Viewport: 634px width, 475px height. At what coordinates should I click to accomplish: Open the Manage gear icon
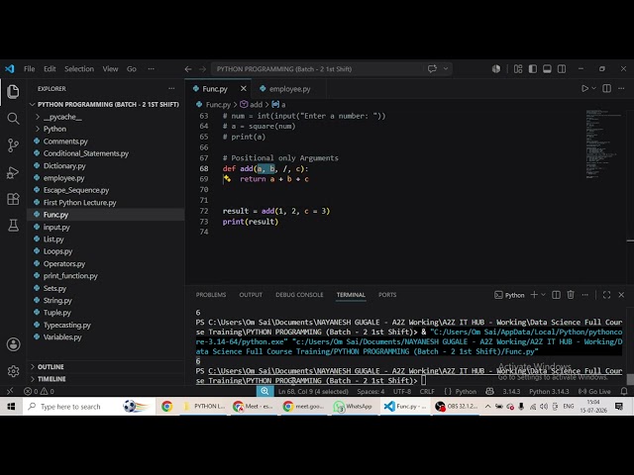pos(13,371)
